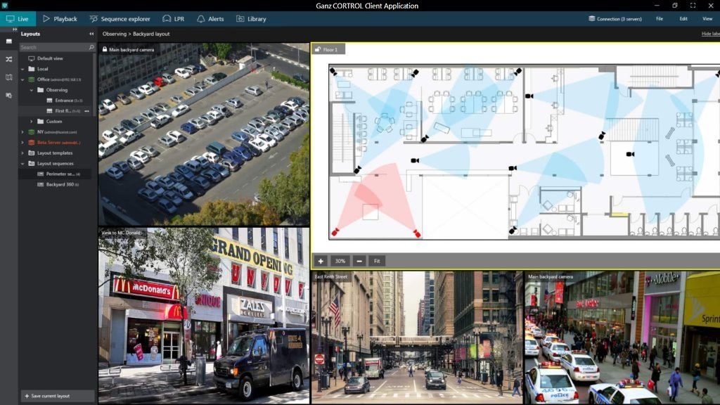
Task: Click the 30% zoom level indicator
Action: point(340,261)
